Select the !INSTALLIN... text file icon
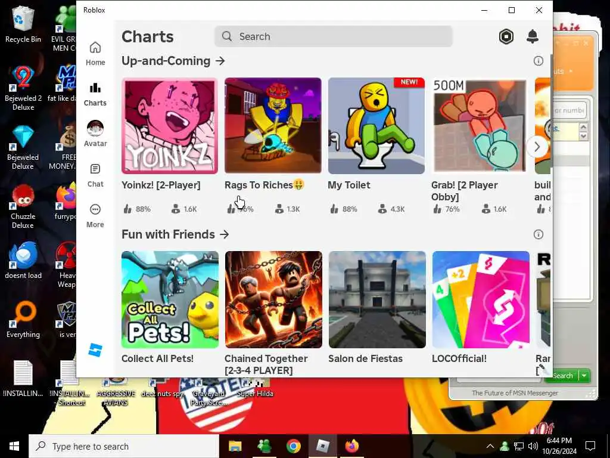 pos(23,379)
